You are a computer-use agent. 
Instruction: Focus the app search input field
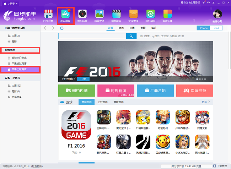[92, 36]
